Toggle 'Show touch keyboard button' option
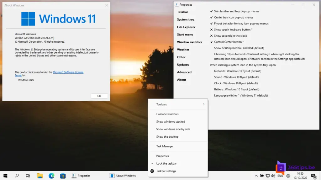The width and height of the screenshot is (321, 180). click(233, 30)
